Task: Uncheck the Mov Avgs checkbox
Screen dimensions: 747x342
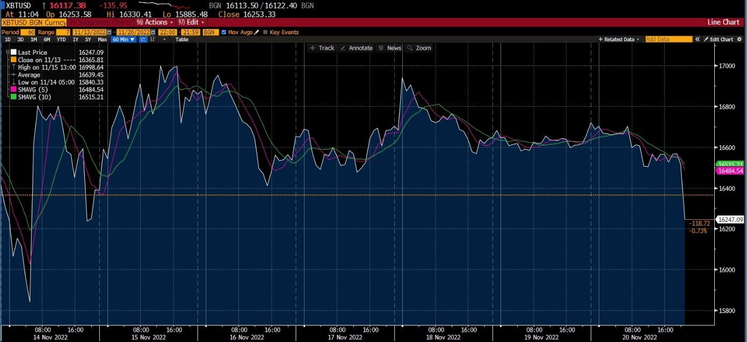Action: [223, 32]
